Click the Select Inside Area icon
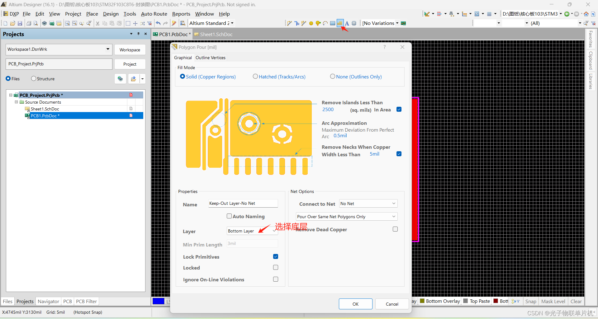Screen dimensions: 598x319 coord(128,23)
